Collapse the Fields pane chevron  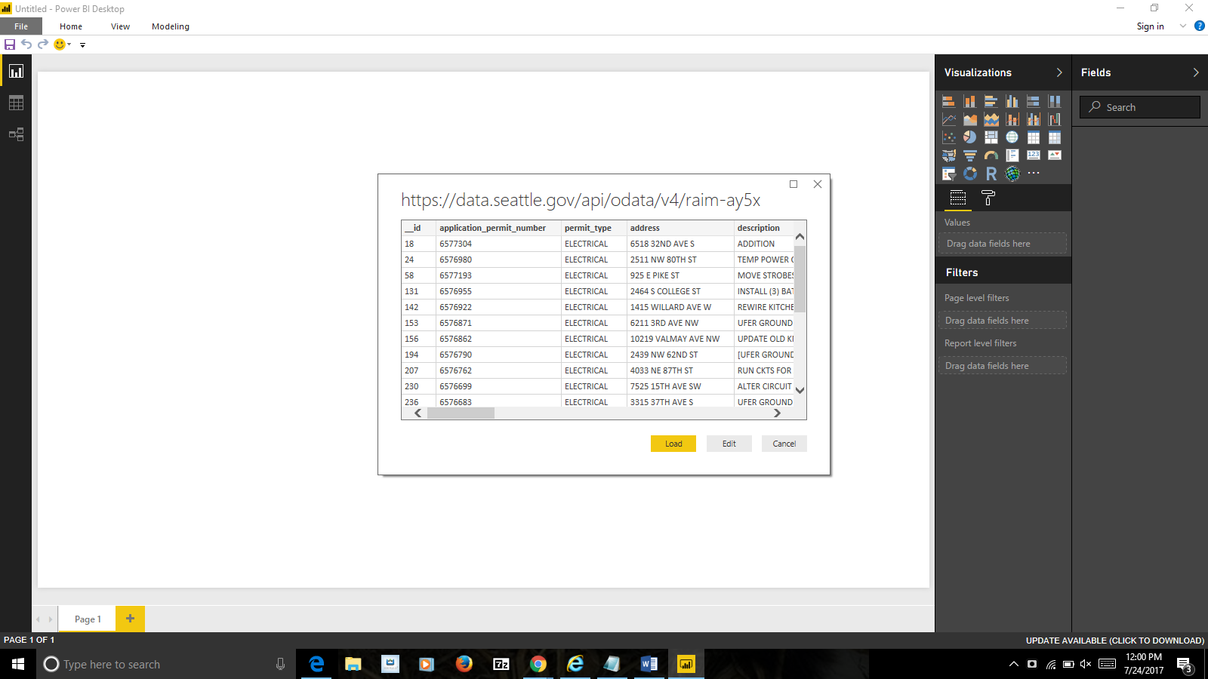click(1196, 72)
